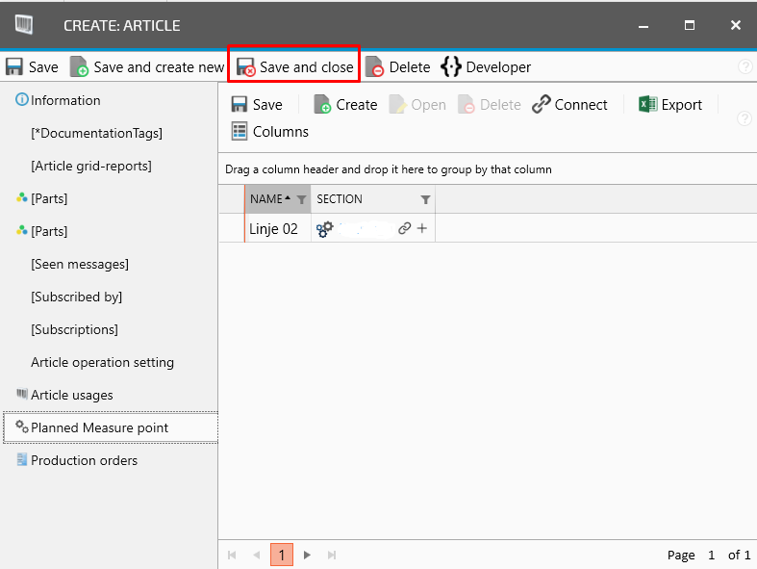Create a new measure point entry
This screenshot has width=757, height=569.
tap(345, 105)
